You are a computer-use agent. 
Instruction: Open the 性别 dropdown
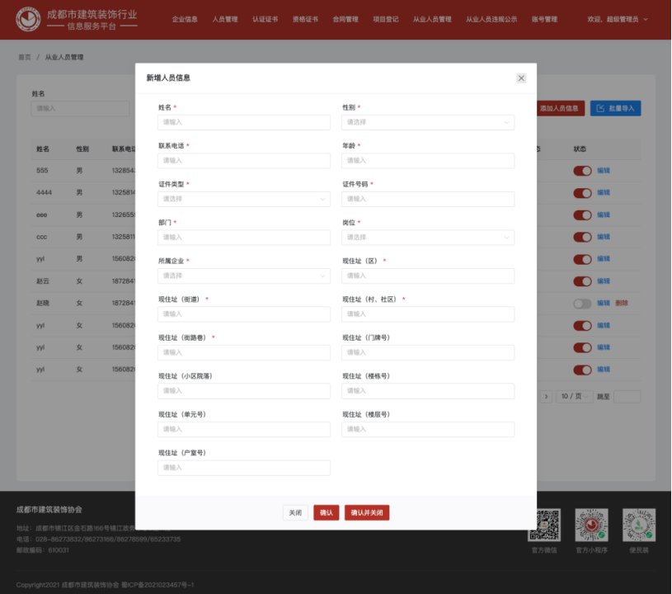428,122
